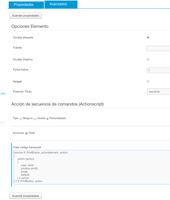Select the Personalizado radio option
The image size is (170, 200).
(x=47, y=119)
